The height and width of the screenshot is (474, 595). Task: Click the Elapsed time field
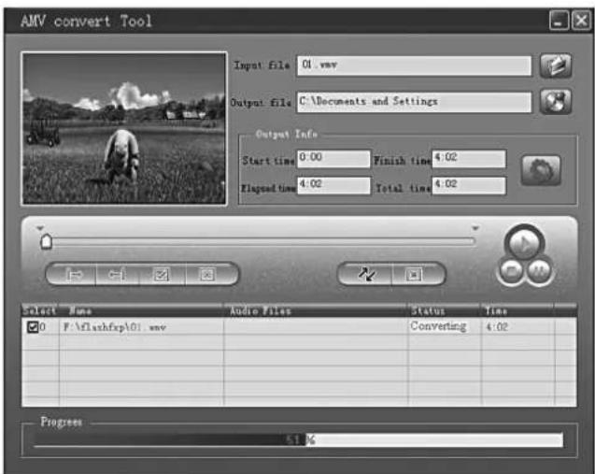coord(333,185)
